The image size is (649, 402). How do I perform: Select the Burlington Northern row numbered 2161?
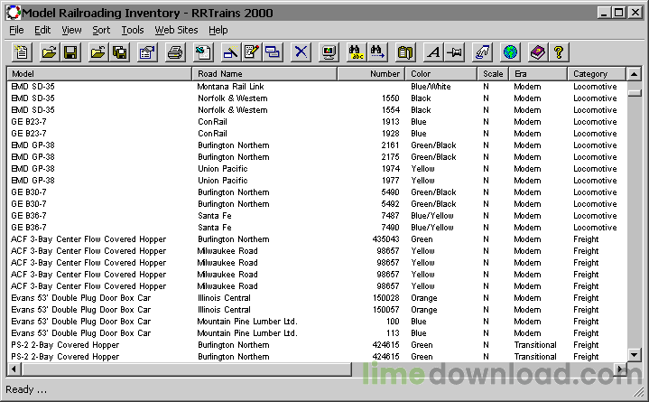(317, 145)
